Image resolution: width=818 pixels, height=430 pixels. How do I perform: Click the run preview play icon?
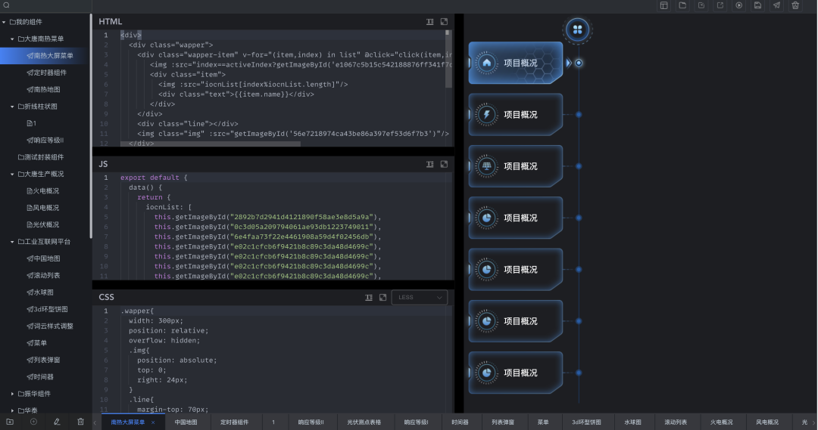pyautogui.click(x=739, y=5)
